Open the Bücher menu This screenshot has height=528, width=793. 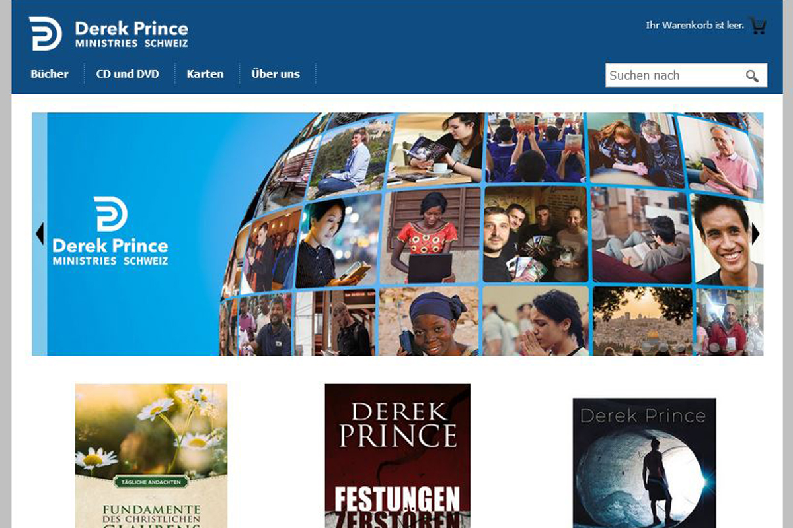point(50,74)
